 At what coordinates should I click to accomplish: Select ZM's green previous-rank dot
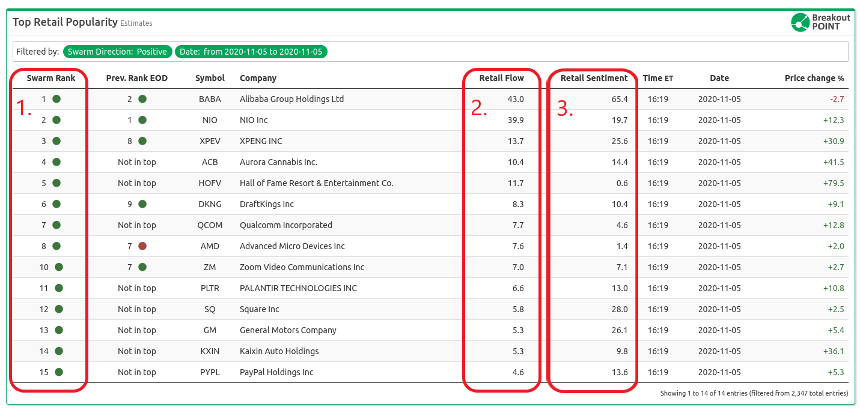[x=142, y=267]
